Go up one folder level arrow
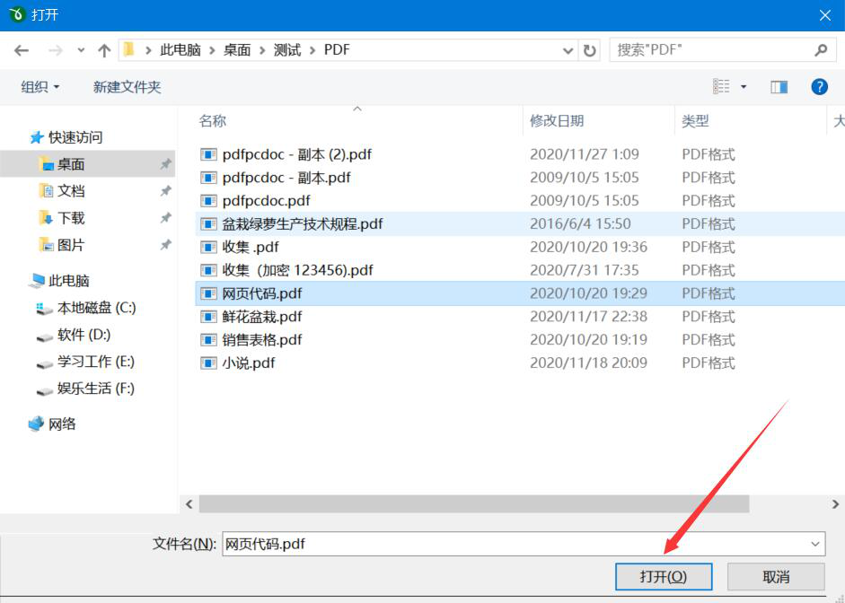The image size is (845, 603). pyautogui.click(x=104, y=50)
